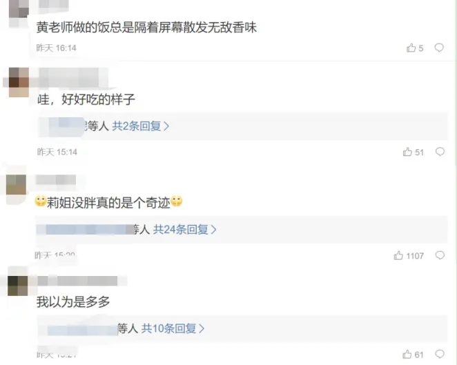Reply to the 莉姐没胖 comment
This screenshot has height=365, width=457.
coord(440,255)
